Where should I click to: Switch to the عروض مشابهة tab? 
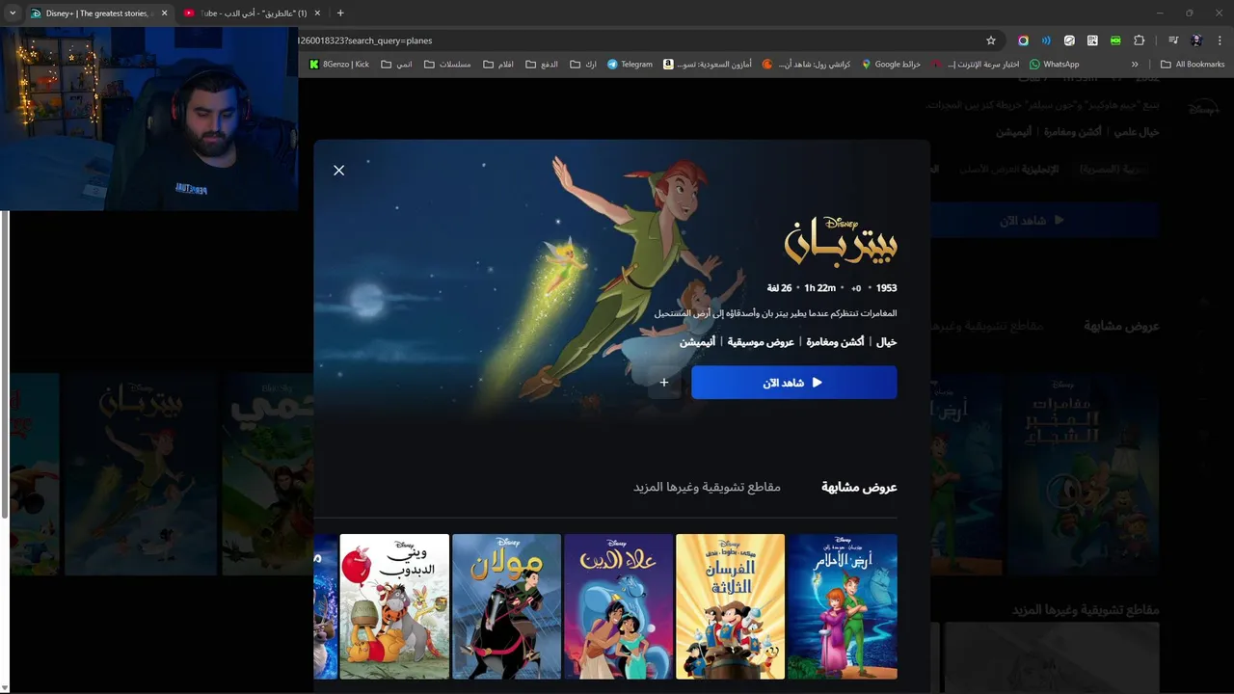click(x=859, y=487)
